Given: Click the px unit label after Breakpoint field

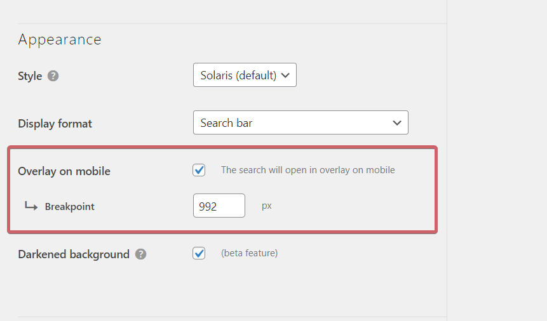Looking at the screenshot, I should tap(267, 206).
